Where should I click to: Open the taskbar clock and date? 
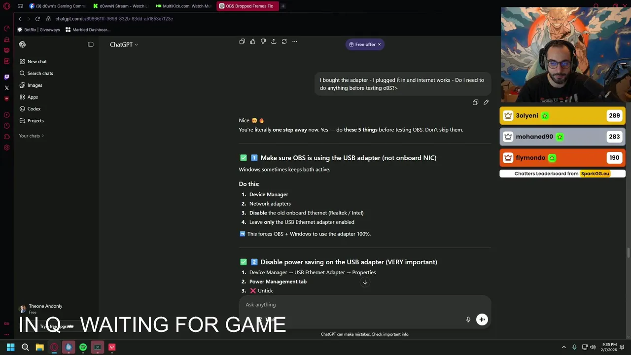tap(610, 347)
